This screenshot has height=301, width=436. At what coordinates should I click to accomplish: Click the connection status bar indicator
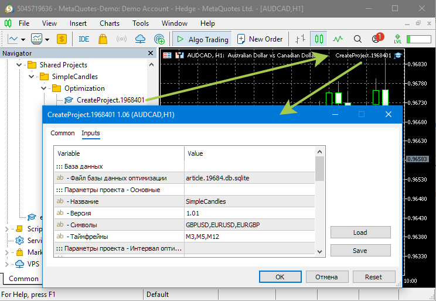[419, 39]
